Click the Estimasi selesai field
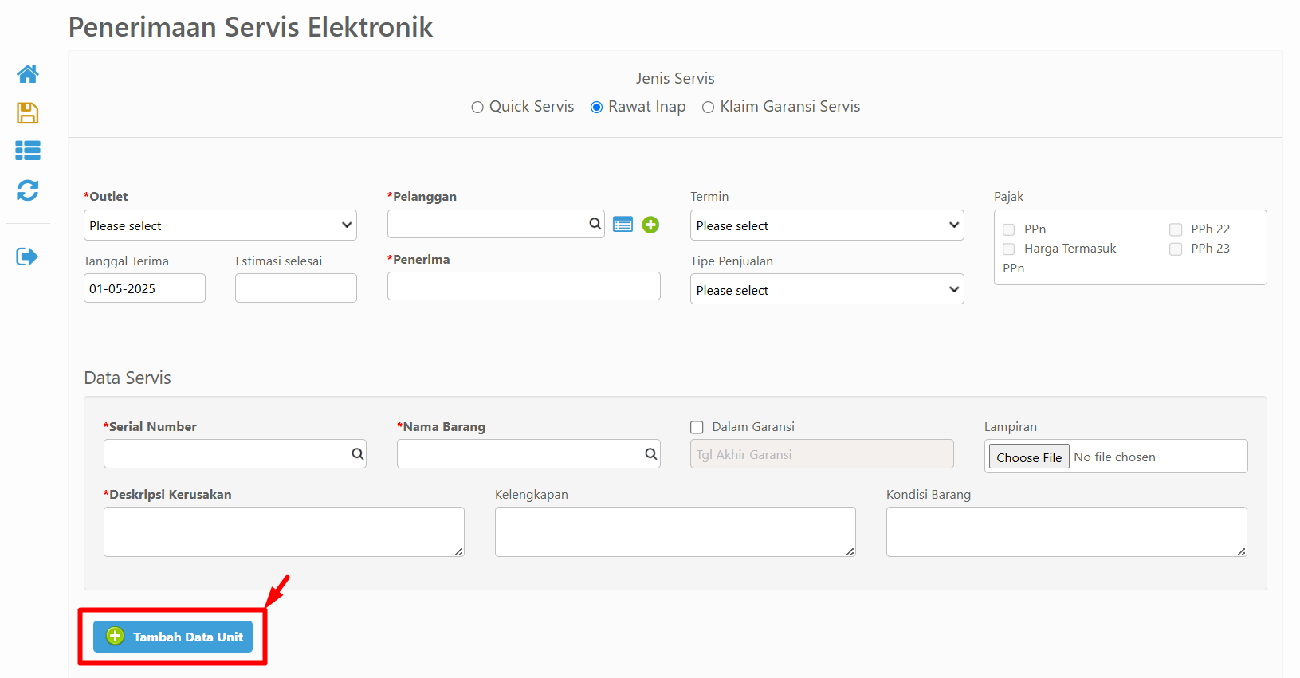Image resolution: width=1300 pixels, height=678 pixels. (x=296, y=288)
